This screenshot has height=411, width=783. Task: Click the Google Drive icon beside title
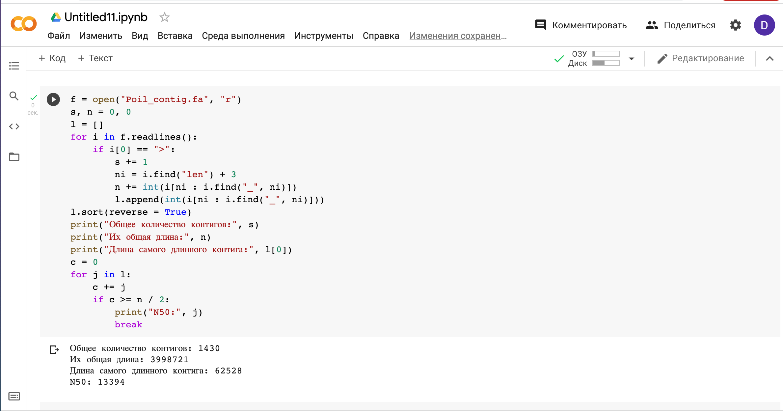56,17
